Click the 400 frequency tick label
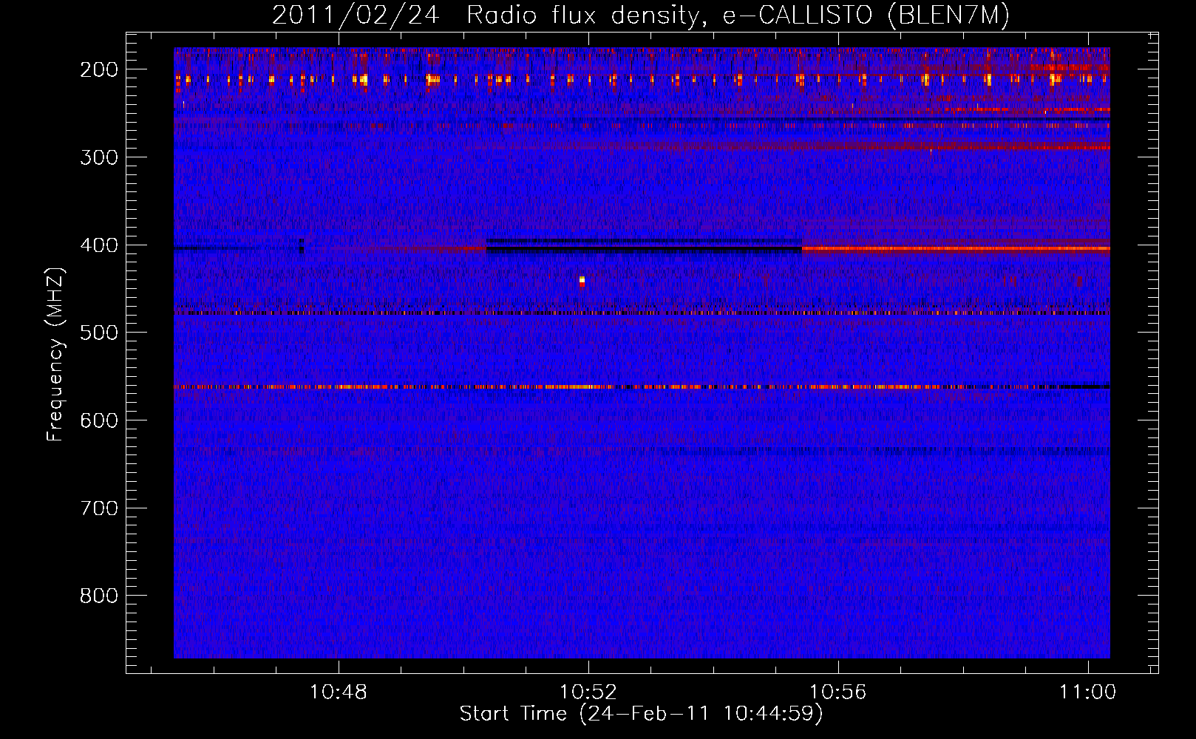 pos(99,245)
